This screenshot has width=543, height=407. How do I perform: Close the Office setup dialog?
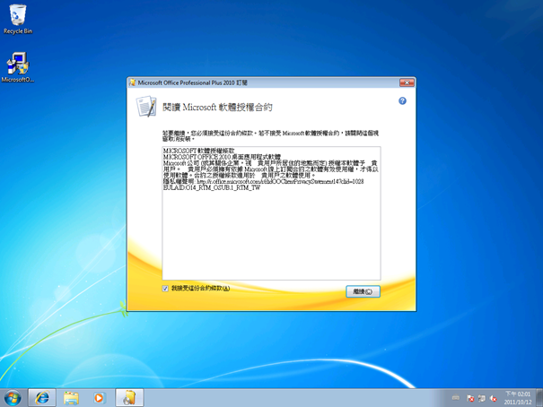point(407,82)
